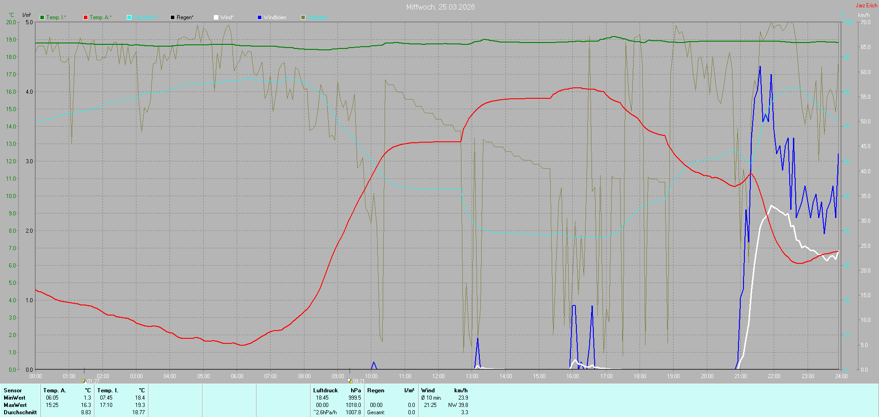Click the chart title 'Mittwoch, 25.03.2026'
The image size is (879, 417).
click(441, 7)
